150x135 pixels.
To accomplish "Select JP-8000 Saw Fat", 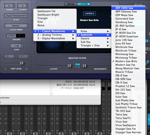I will [x=128, y=33].
